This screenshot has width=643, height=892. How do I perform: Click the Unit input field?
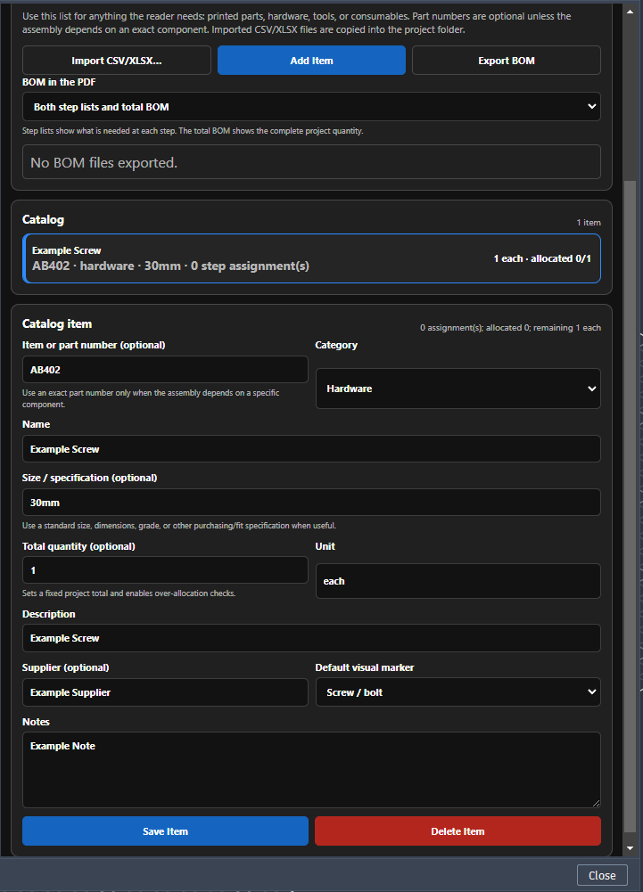point(458,581)
